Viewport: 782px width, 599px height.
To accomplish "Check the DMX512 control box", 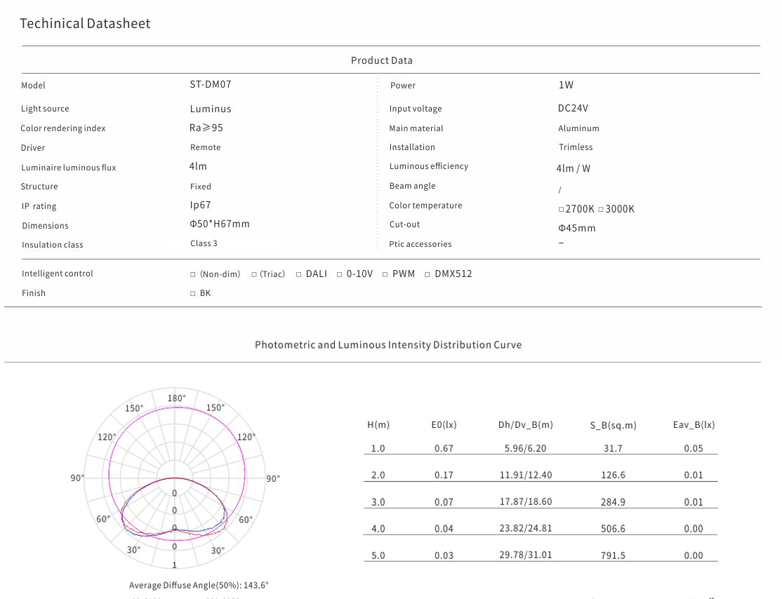I will click(x=428, y=274).
